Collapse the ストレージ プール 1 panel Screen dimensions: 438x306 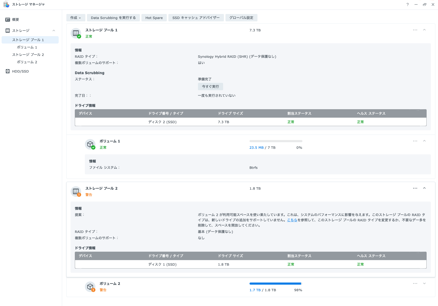(x=424, y=30)
